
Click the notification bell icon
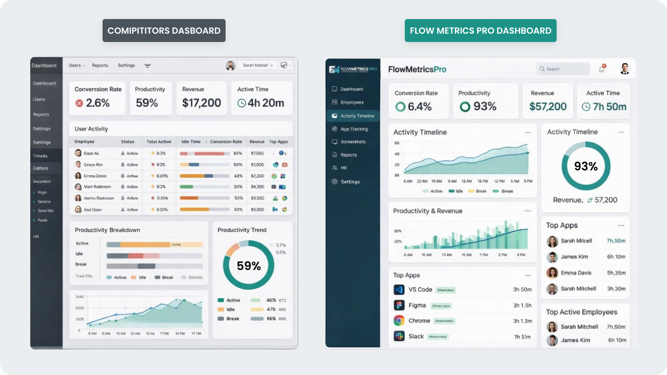(602, 69)
